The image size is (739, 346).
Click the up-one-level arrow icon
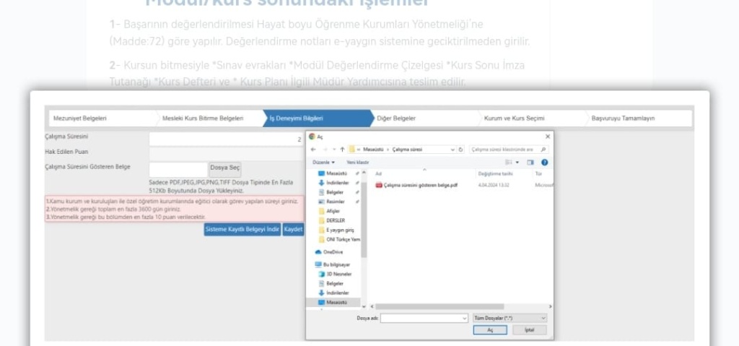[x=342, y=149]
